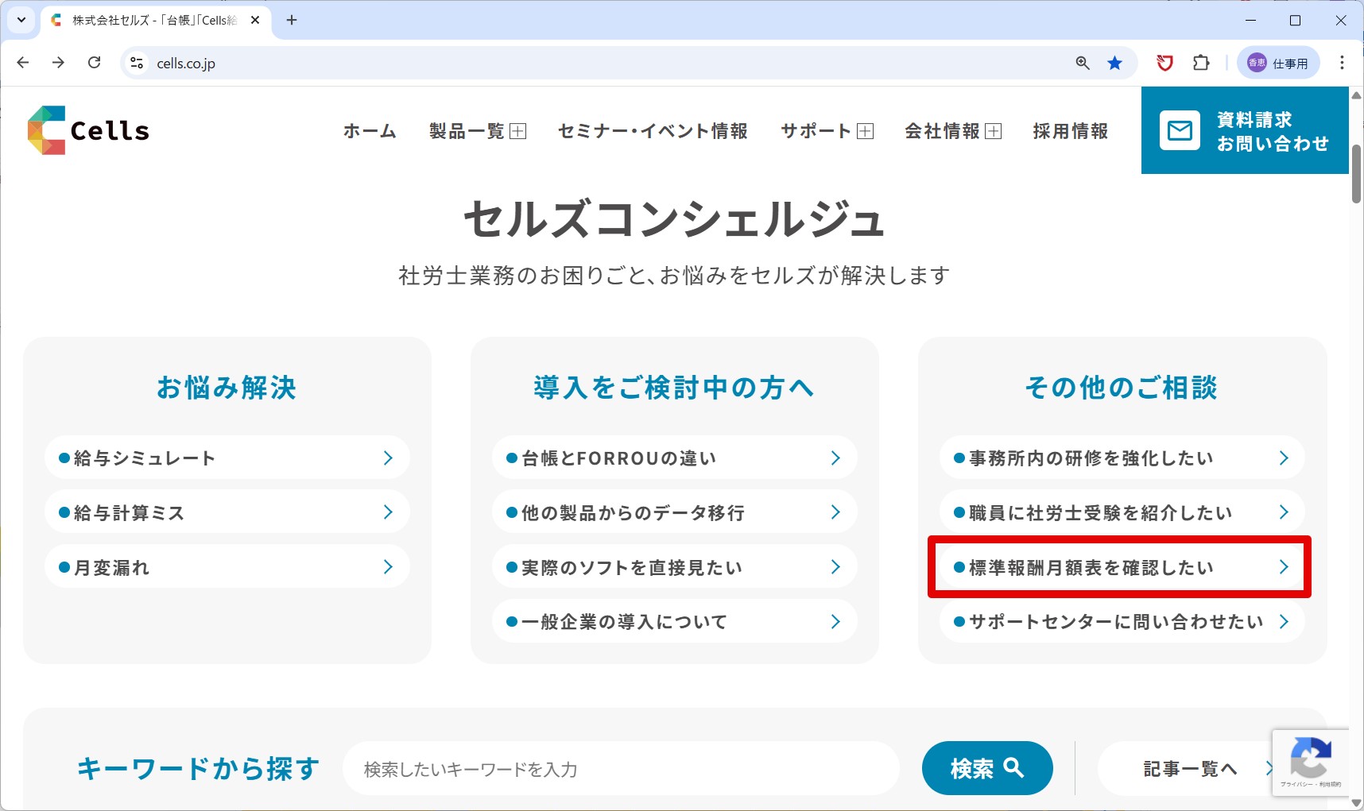Open the tab search dropdown arrow
1364x811 pixels.
(x=21, y=20)
